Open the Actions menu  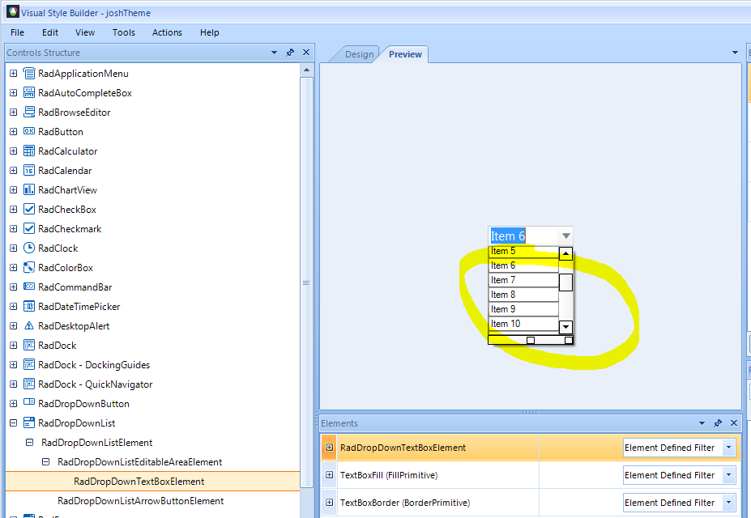167,32
